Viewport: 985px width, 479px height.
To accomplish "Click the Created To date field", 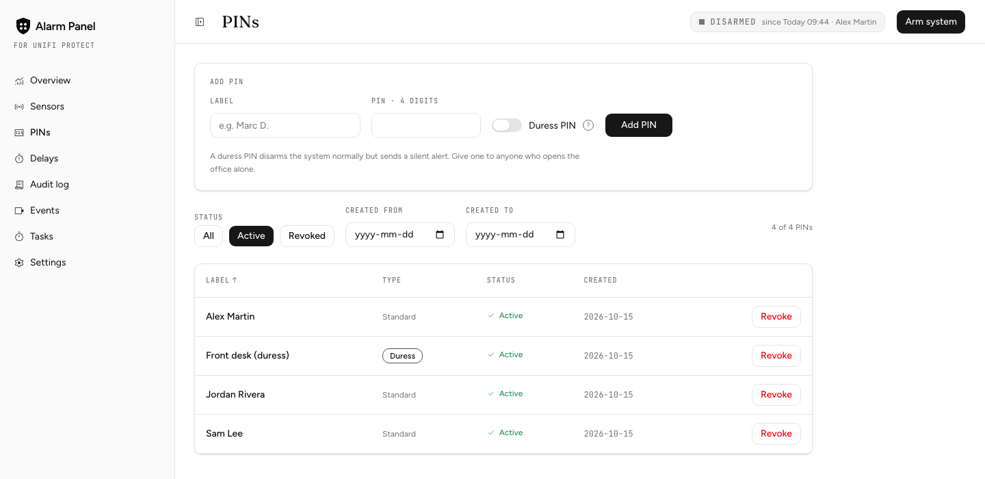I will [521, 235].
